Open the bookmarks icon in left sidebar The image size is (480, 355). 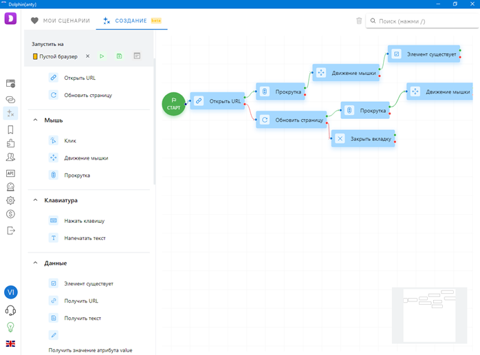pos(10,129)
